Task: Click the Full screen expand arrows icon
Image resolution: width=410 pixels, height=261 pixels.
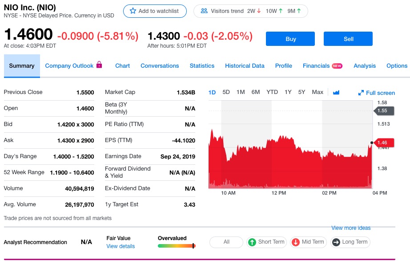Action: pos(361,93)
